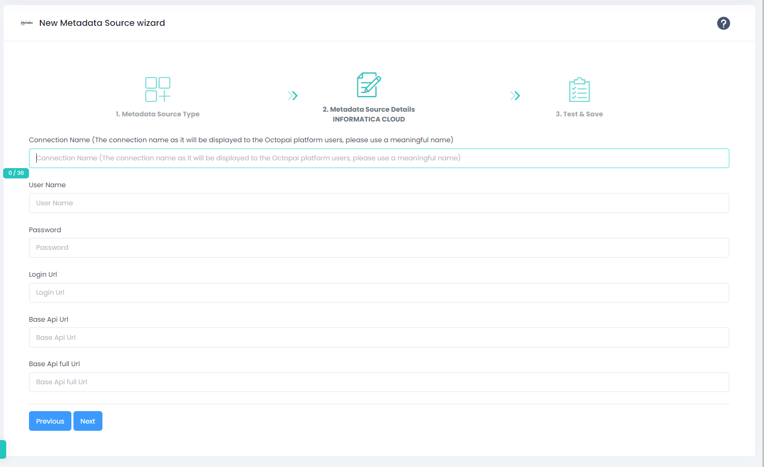This screenshot has height=467, width=764.
Task: Select the '2. Metadata Source Details' step label
Action: (369, 110)
